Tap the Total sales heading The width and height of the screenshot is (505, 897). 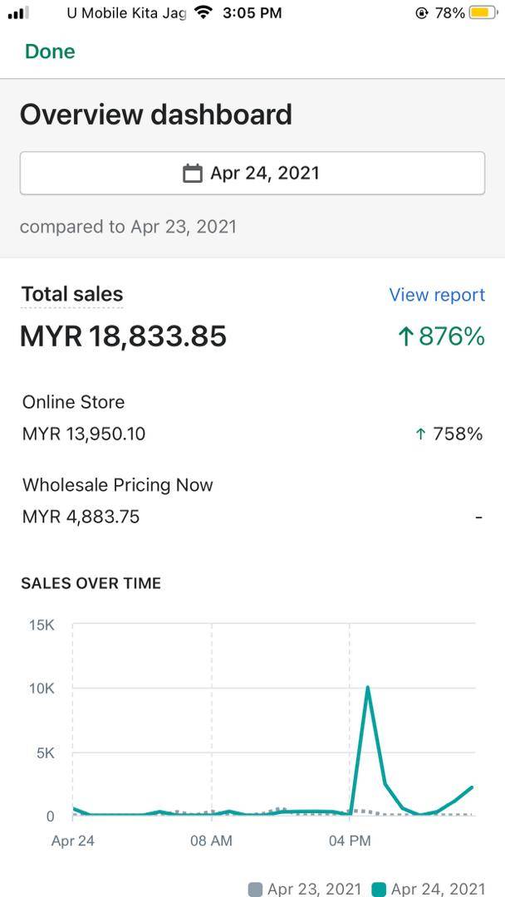tap(71, 294)
